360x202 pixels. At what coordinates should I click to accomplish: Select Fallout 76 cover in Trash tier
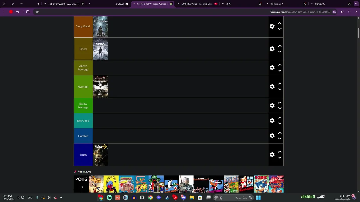click(100, 155)
